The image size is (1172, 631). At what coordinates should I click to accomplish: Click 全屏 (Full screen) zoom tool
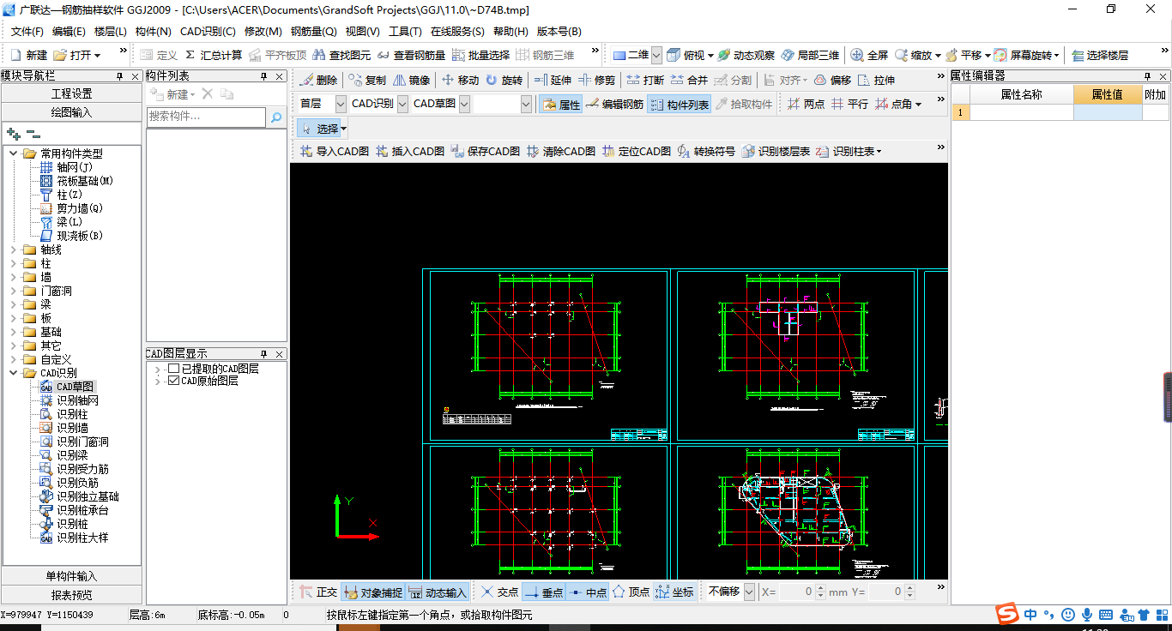coord(869,55)
